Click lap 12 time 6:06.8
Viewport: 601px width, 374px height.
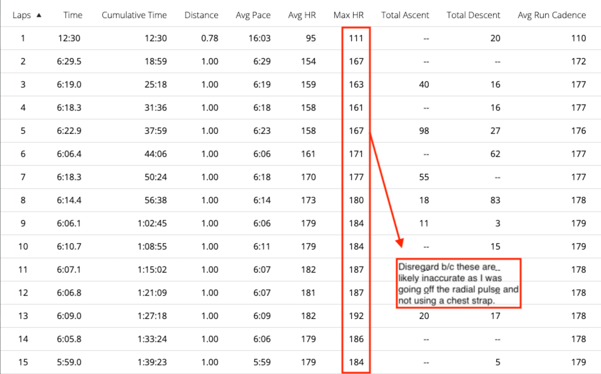click(x=69, y=293)
